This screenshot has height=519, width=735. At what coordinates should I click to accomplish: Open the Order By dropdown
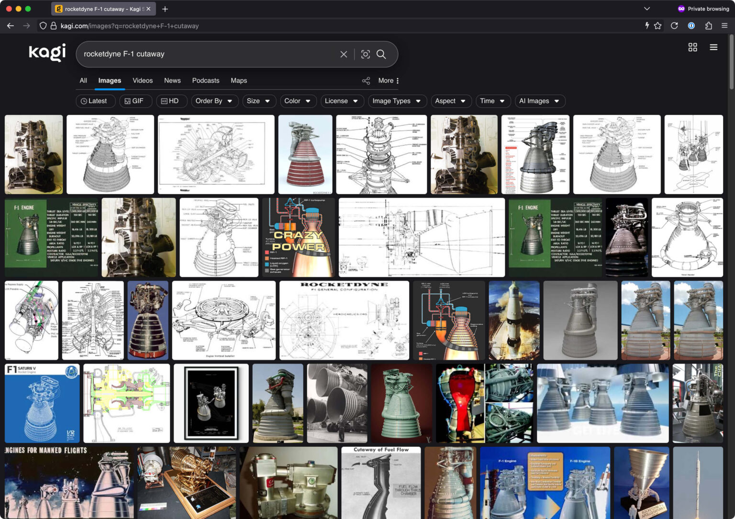(214, 101)
